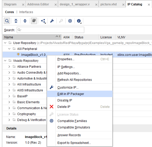This screenshot has width=152, height=147.
Task: Open the Interfaces view link
Action: pyautogui.click(x=26, y=12)
